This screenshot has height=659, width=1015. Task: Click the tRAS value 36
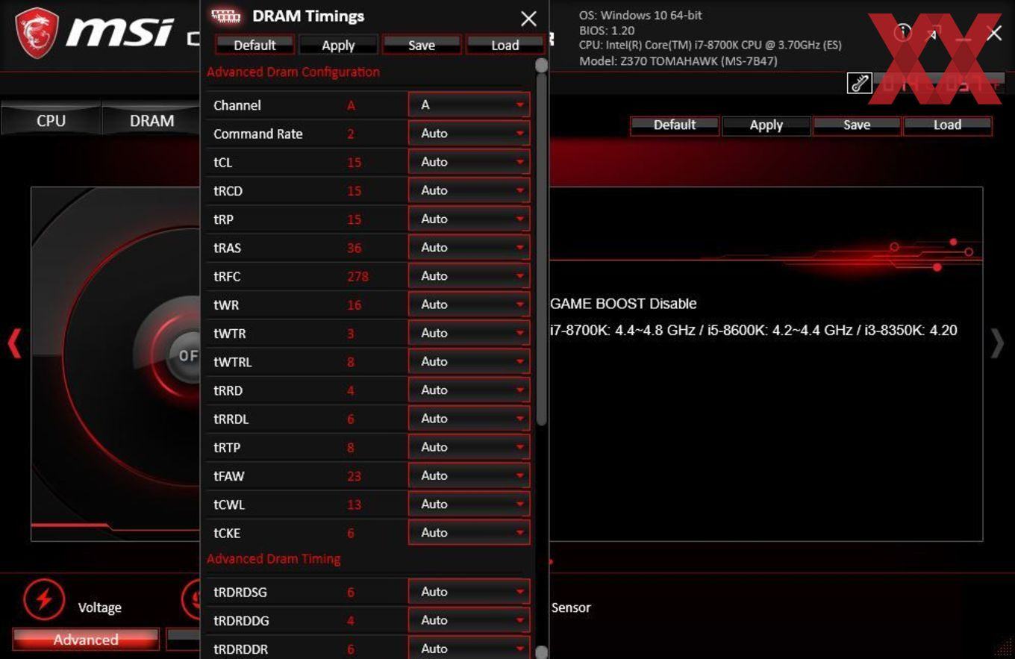[354, 248]
